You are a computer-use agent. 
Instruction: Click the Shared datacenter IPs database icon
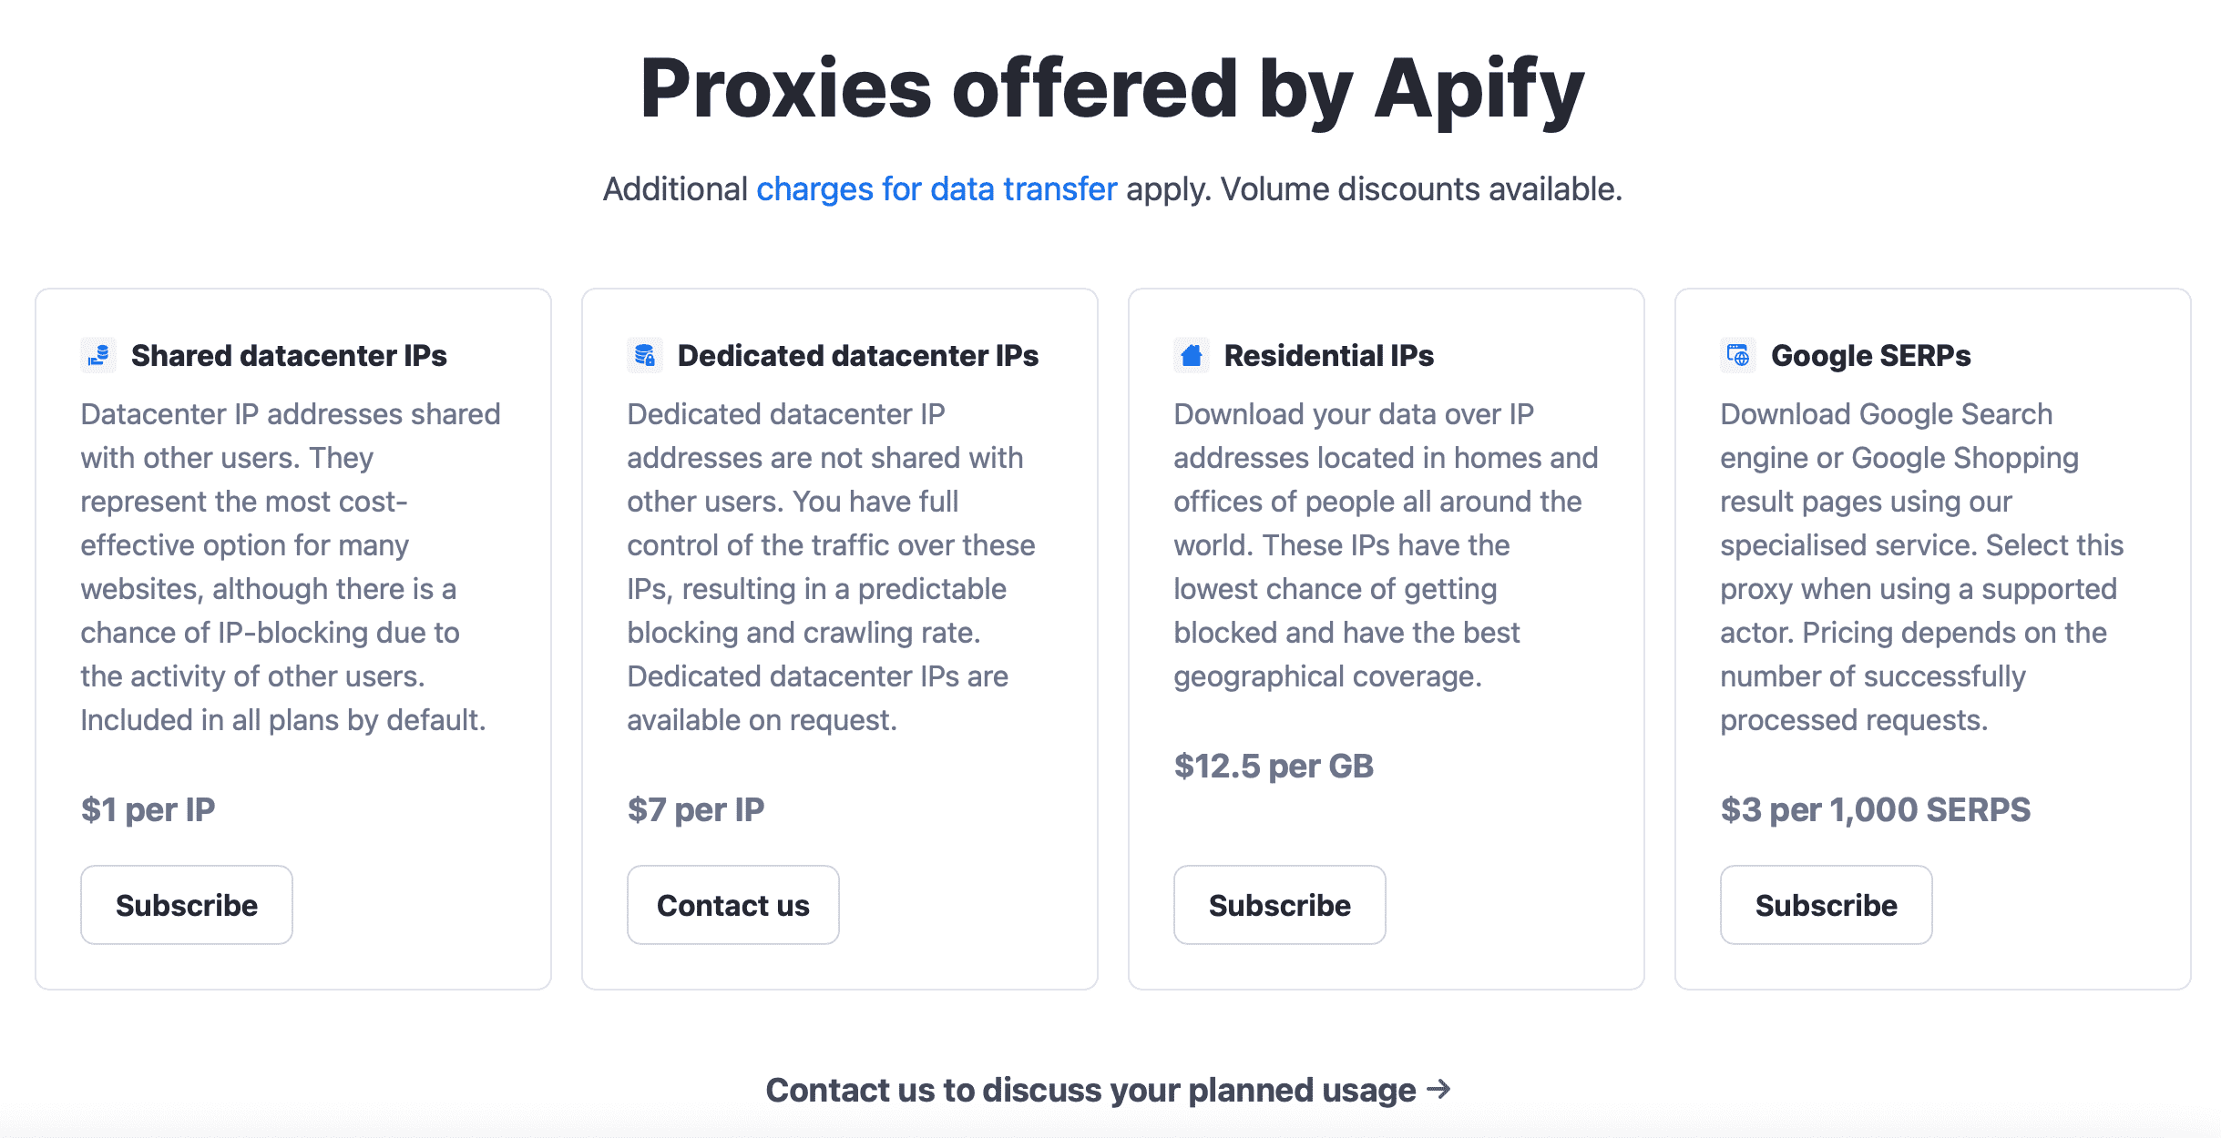click(x=97, y=356)
